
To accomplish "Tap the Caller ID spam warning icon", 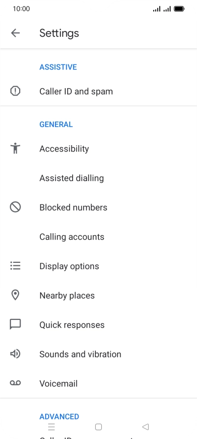I will (x=15, y=91).
